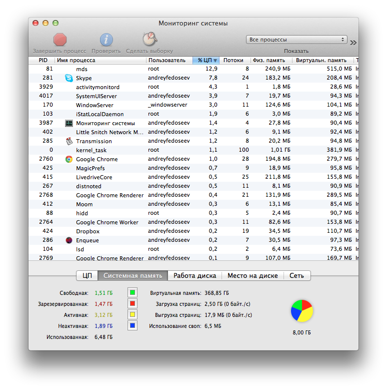Click the green free memory color swatch
Viewport: 387px width, 390px height.
coord(132,292)
